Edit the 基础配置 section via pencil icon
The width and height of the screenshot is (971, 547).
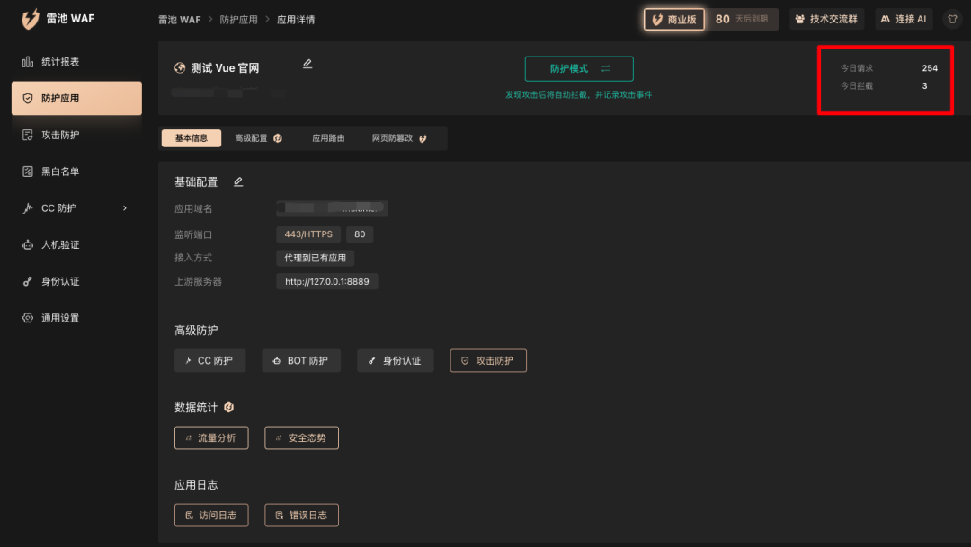238,182
